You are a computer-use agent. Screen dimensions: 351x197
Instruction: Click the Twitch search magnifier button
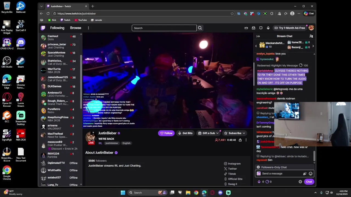200,28
